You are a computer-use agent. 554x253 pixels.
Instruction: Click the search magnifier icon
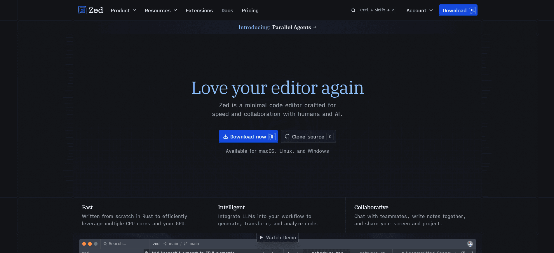tap(353, 10)
